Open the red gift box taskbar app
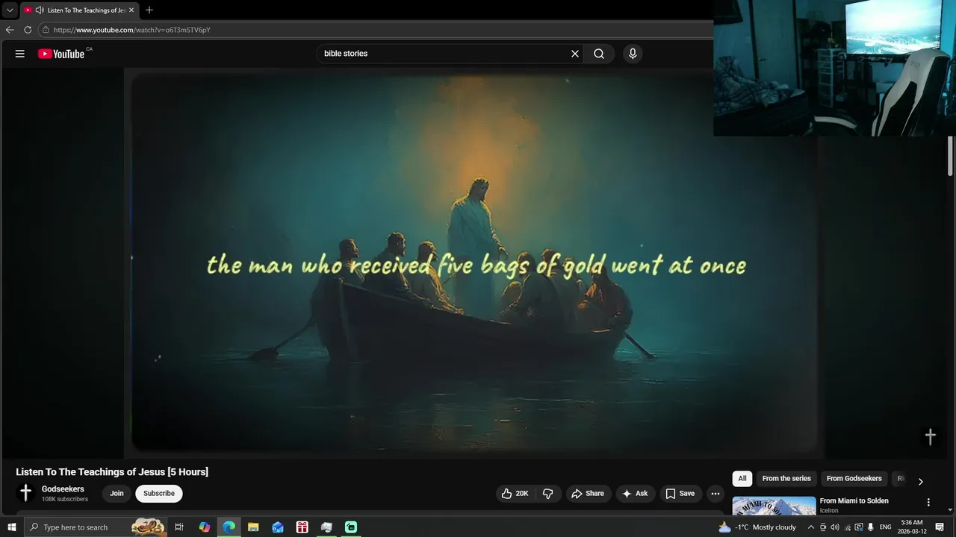This screenshot has width=956, height=537. point(302,527)
